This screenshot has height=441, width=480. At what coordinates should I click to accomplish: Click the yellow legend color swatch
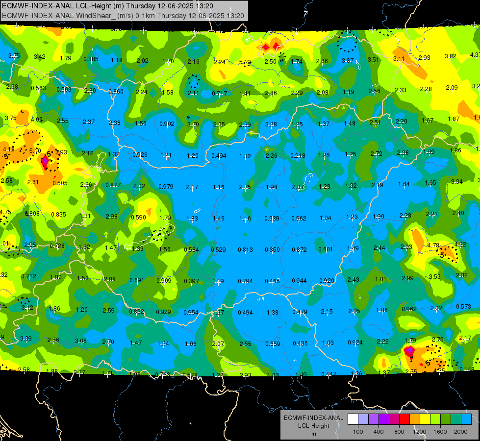425,419
